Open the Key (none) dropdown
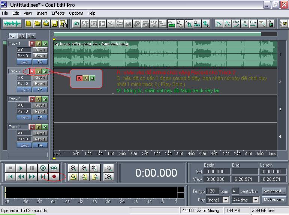Screen dimensions: 289x215 226,200
